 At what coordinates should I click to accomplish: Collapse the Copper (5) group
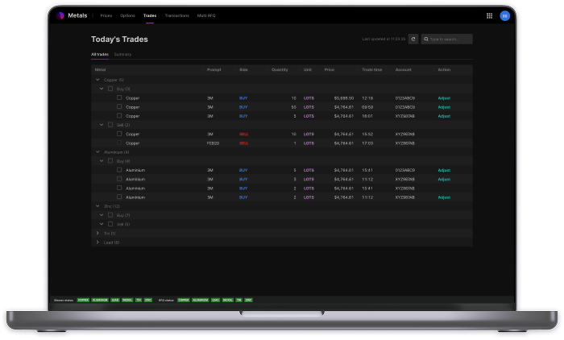[97, 80]
